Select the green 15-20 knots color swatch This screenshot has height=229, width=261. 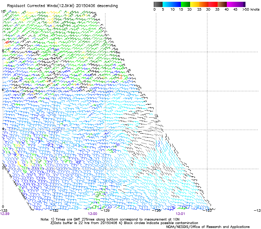(x=186, y=4)
